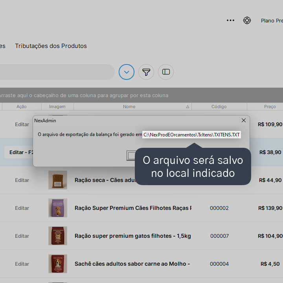The width and height of the screenshot is (283, 283).
Task: Sort by the Código column header
Action: [219, 107]
